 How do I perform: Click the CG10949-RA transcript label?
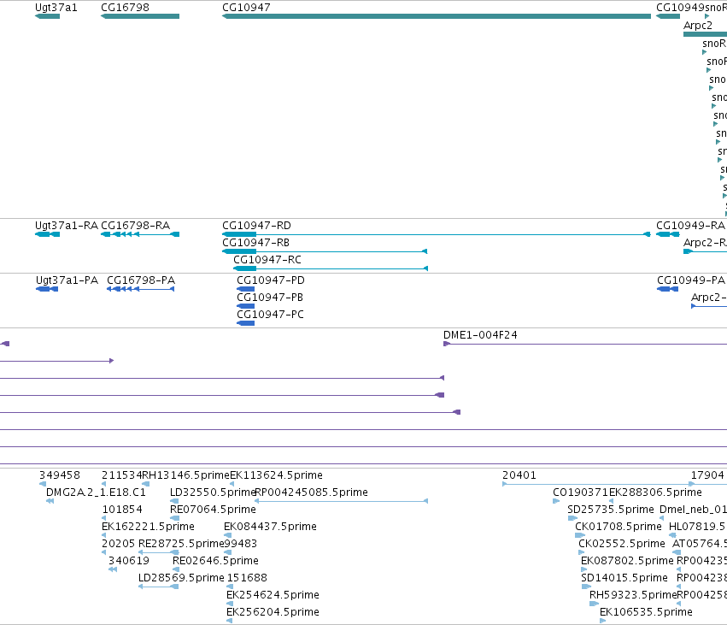coord(690,226)
